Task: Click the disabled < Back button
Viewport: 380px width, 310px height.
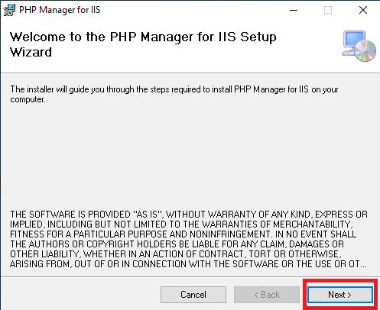Action: coord(267,295)
